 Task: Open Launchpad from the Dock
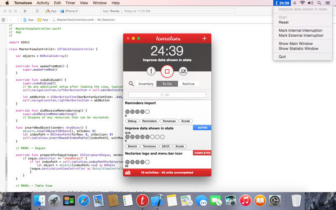click(54, 201)
